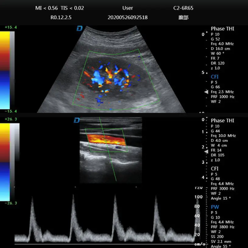Click the D 4.0 cm depth parameter
The image size is (248, 248).
tap(219, 141)
